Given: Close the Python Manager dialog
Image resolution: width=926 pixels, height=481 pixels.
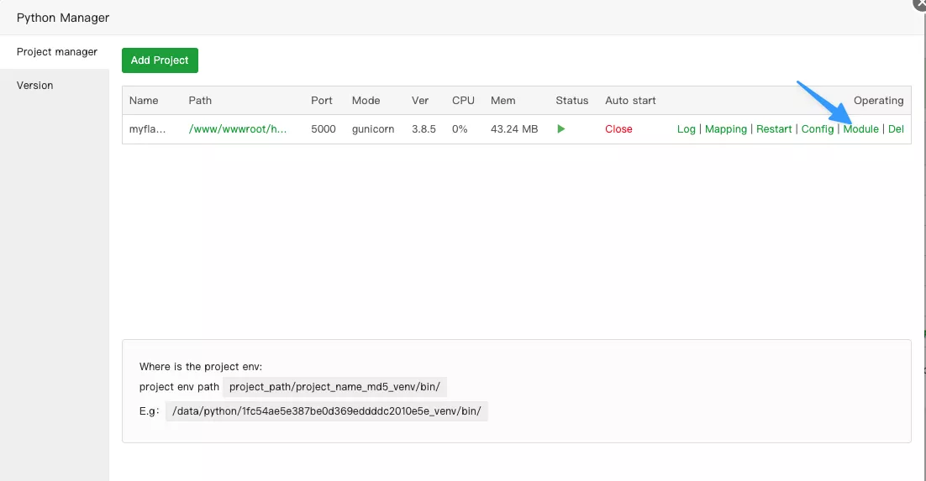Looking at the screenshot, I should pos(920,3).
